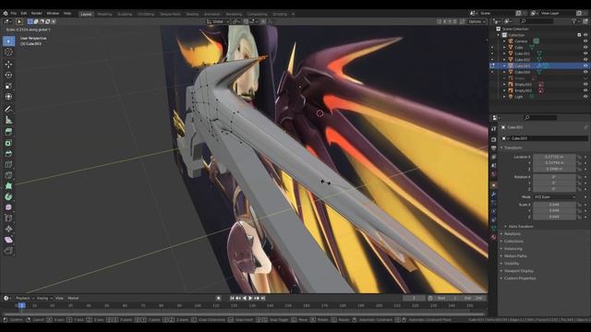Activate the Extrude Region tool
The width and height of the screenshot is (591, 332).
pyautogui.click(x=8, y=132)
